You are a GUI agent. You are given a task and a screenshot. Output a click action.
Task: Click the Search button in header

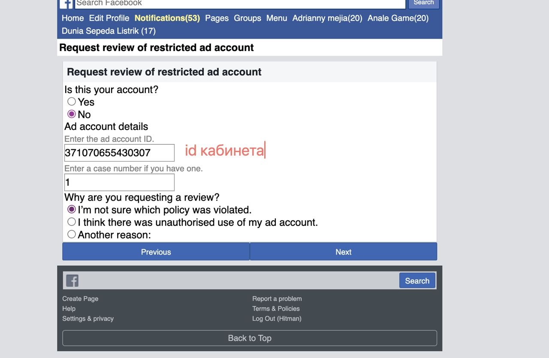click(x=424, y=3)
